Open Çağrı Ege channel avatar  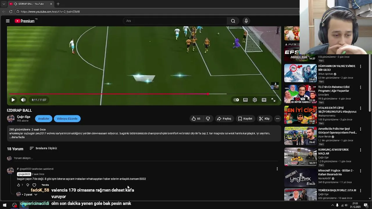click(x=11, y=118)
